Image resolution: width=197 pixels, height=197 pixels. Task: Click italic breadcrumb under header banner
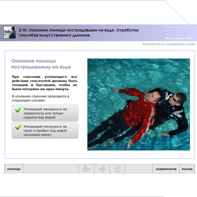(169, 44)
